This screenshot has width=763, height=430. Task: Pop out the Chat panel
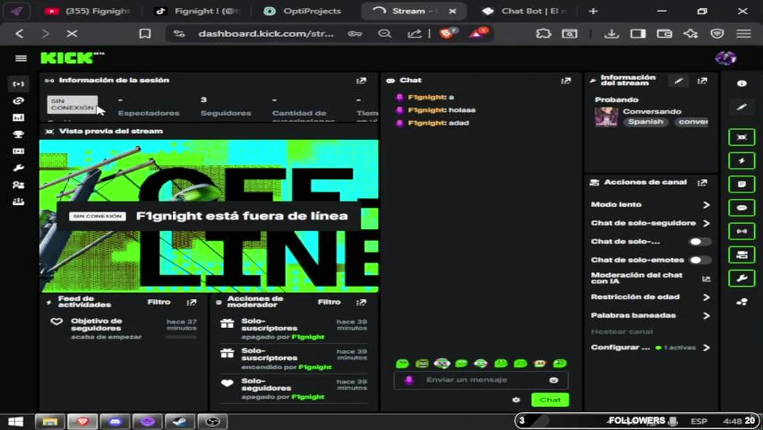565,81
